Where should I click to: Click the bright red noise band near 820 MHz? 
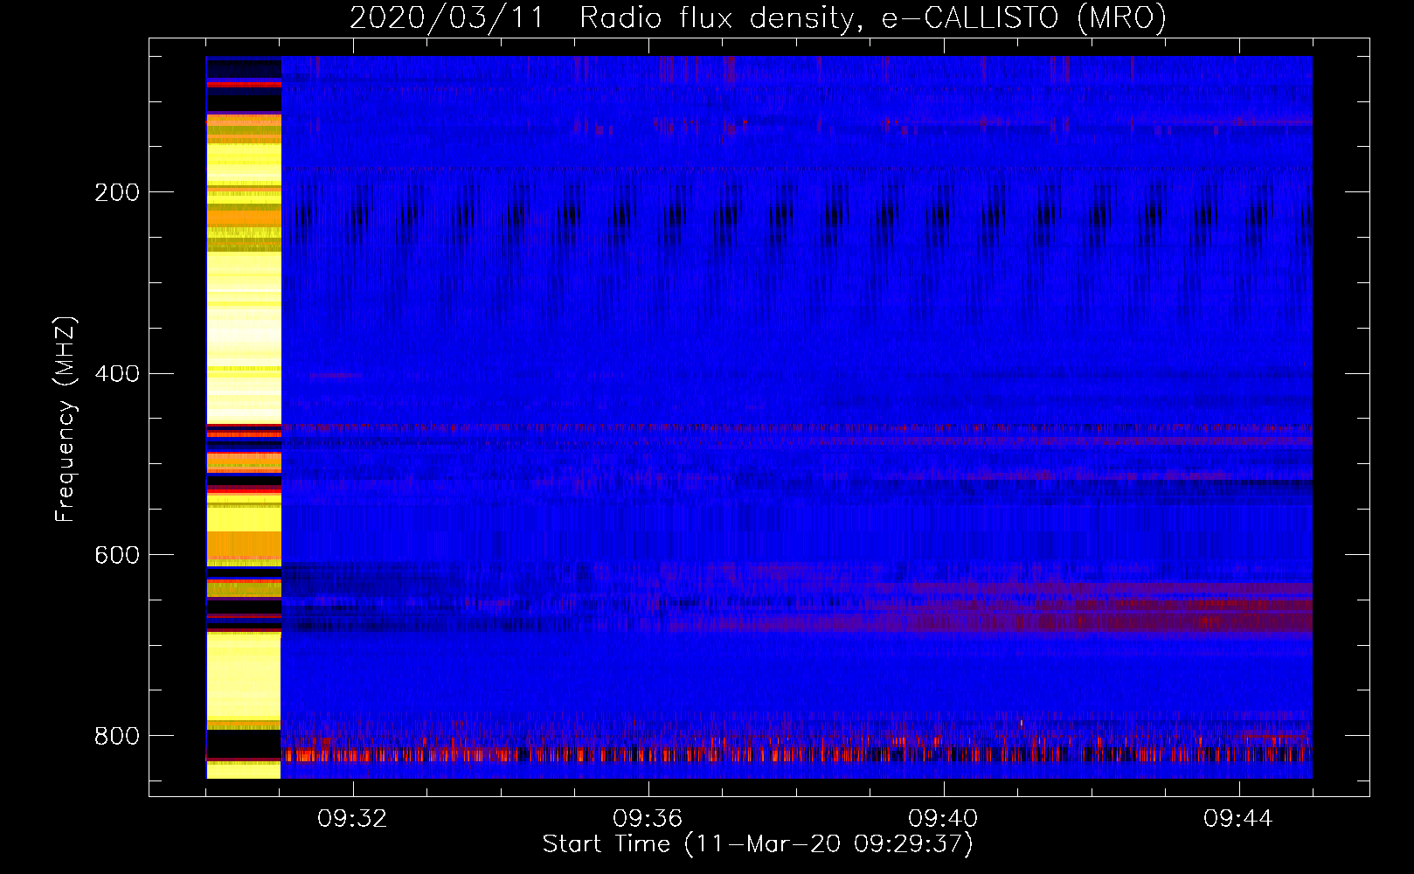pos(796,753)
